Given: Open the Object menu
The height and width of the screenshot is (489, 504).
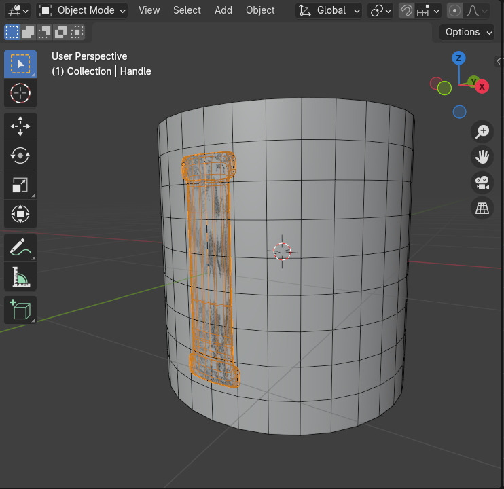Looking at the screenshot, I should pyautogui.click(x=260, y=10).
